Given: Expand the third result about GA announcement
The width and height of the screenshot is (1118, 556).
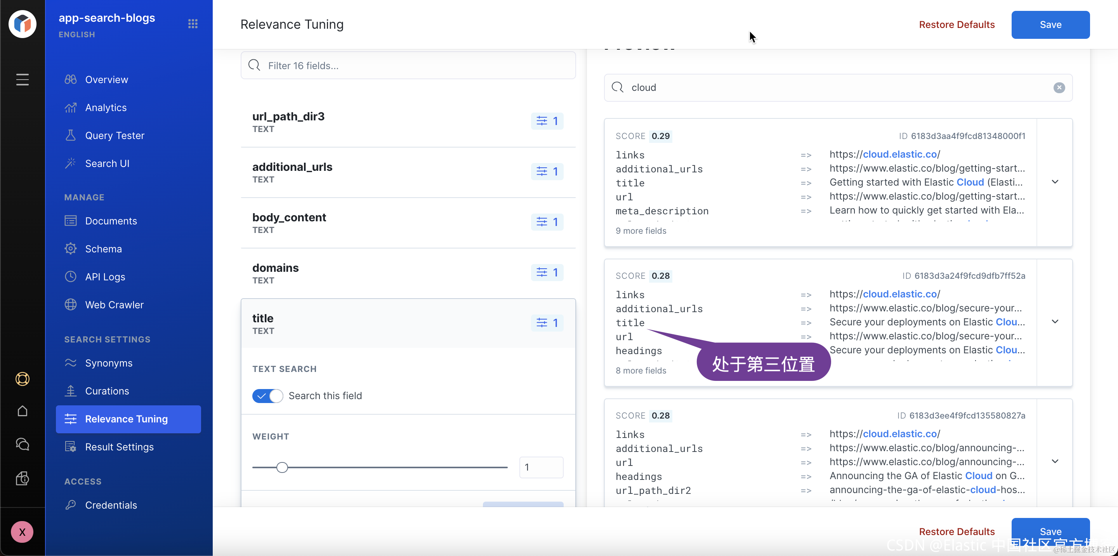Looking at the screenshot, I should (x=1055, y=461).
